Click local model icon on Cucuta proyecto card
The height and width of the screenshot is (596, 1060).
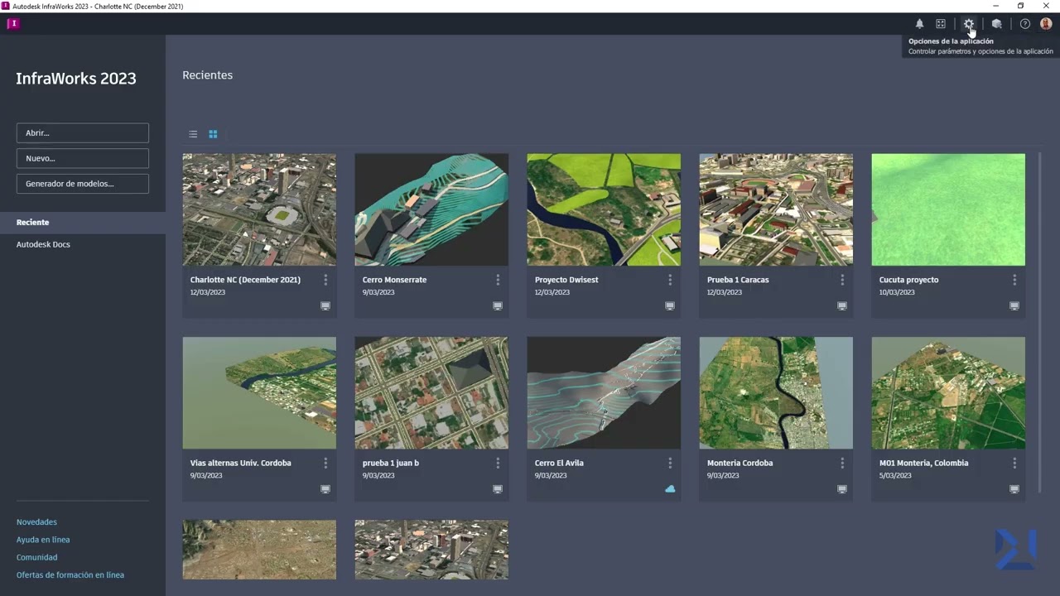tap(1014, 306)
